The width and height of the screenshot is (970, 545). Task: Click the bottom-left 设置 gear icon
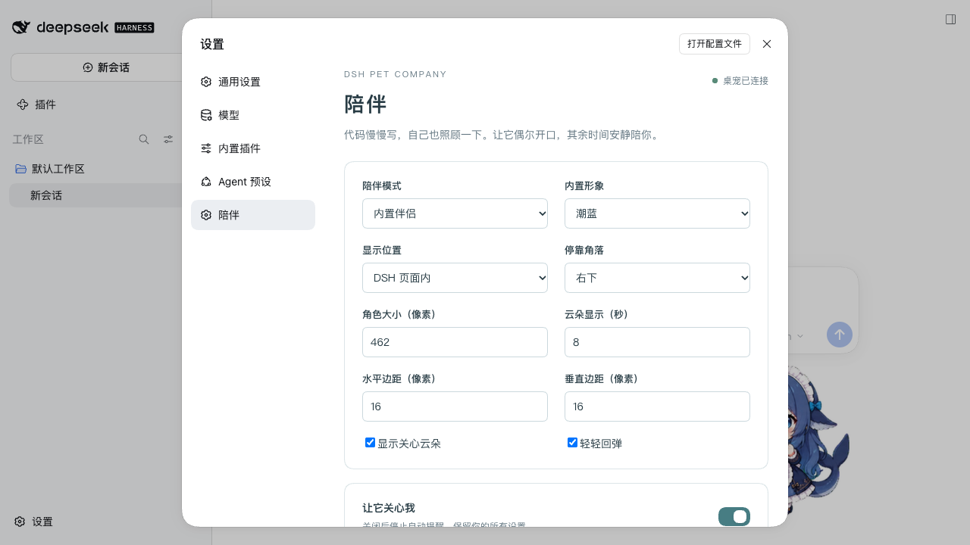20,522
